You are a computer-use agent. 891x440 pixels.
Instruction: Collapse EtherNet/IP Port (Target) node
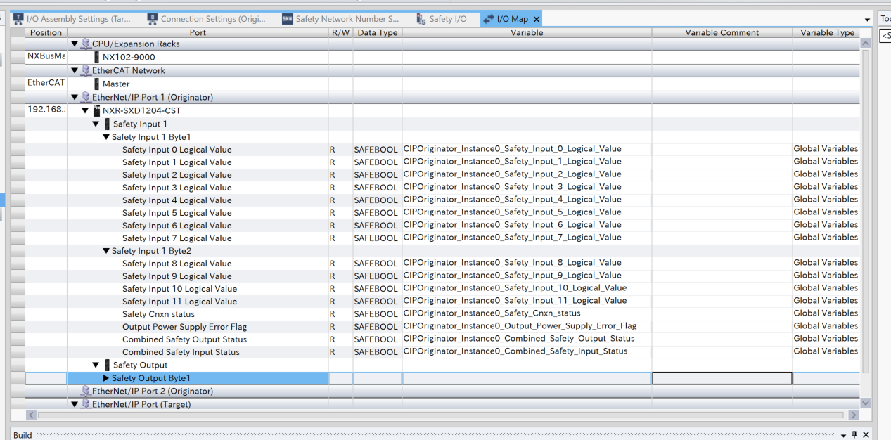[x=75, y=405]
